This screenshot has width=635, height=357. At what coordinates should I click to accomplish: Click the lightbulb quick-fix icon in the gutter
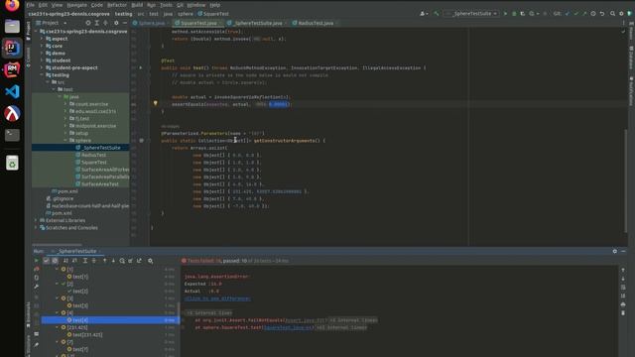(x=155, y=103)
